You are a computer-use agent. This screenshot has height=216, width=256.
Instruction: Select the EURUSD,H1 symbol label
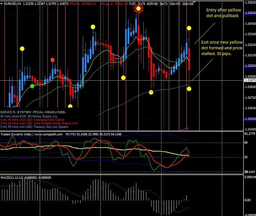tap(13, 4)
